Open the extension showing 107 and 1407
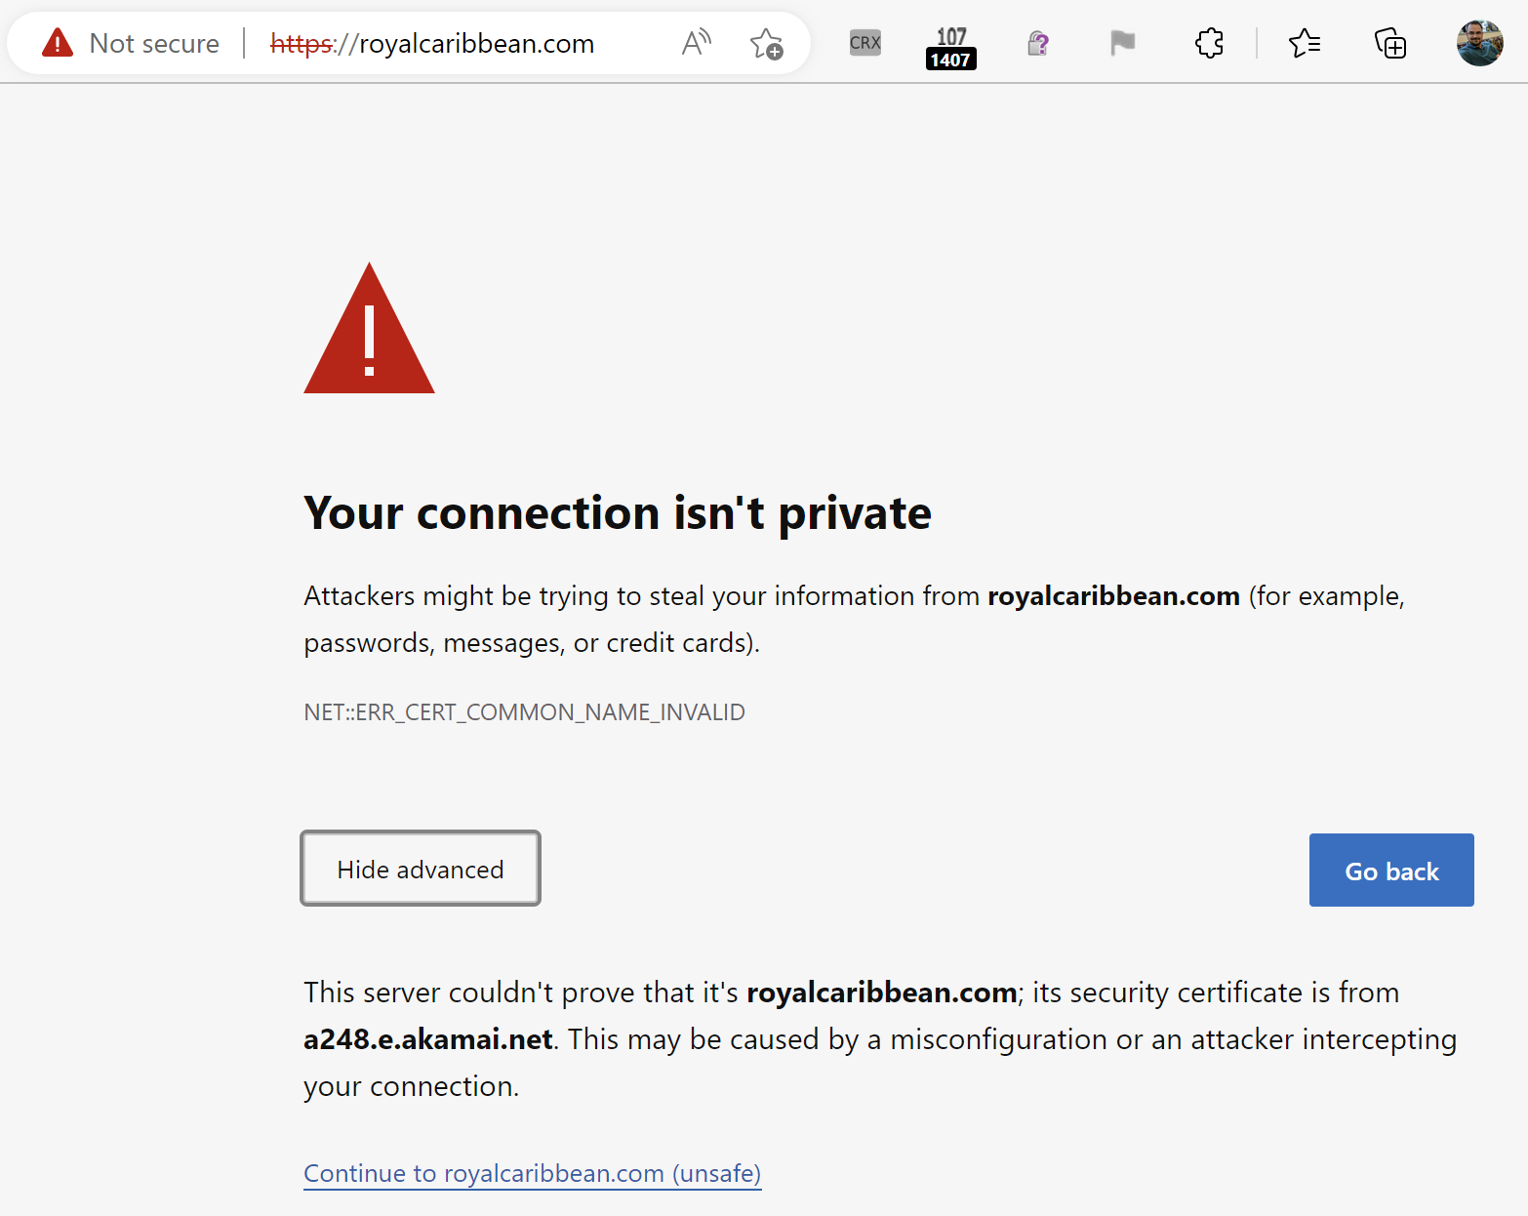The image size is (1528, 1216). tap(950, 47)
